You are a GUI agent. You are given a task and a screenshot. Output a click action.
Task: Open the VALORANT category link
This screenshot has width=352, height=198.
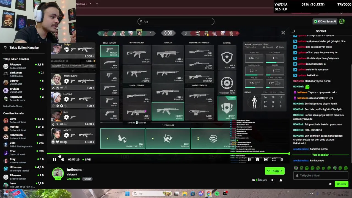coord(73,179)
